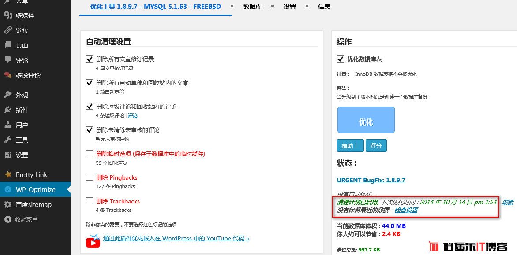
Task: Click the 评分 button
Action: [x=376, y=145]
